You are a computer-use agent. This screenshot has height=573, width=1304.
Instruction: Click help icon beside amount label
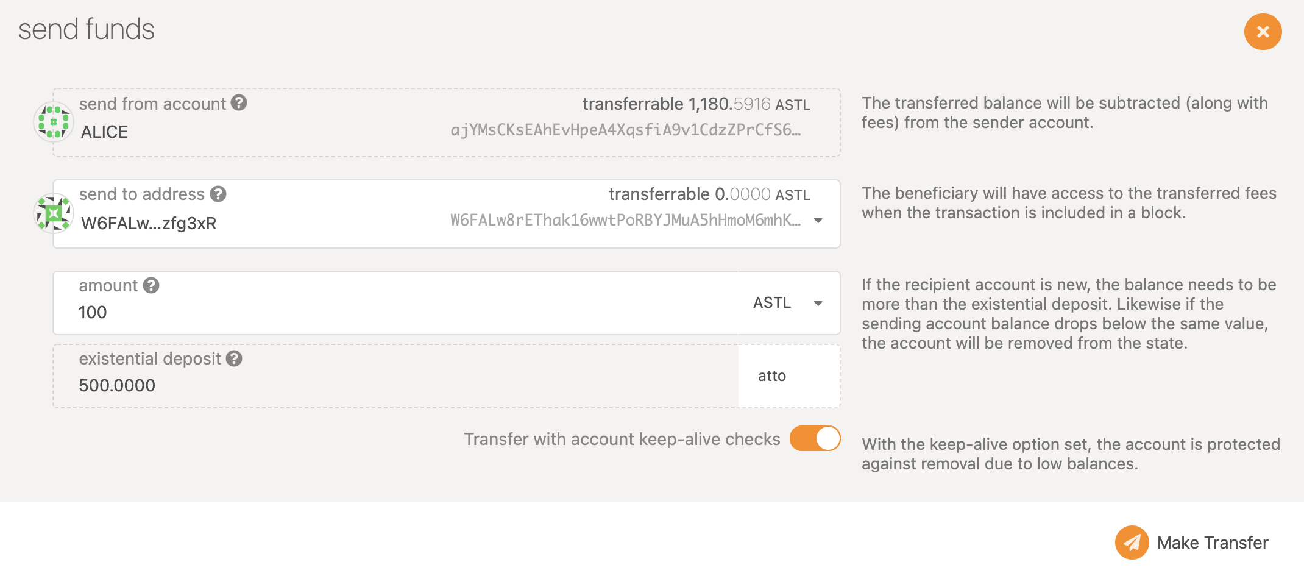[x=151, y=285]
